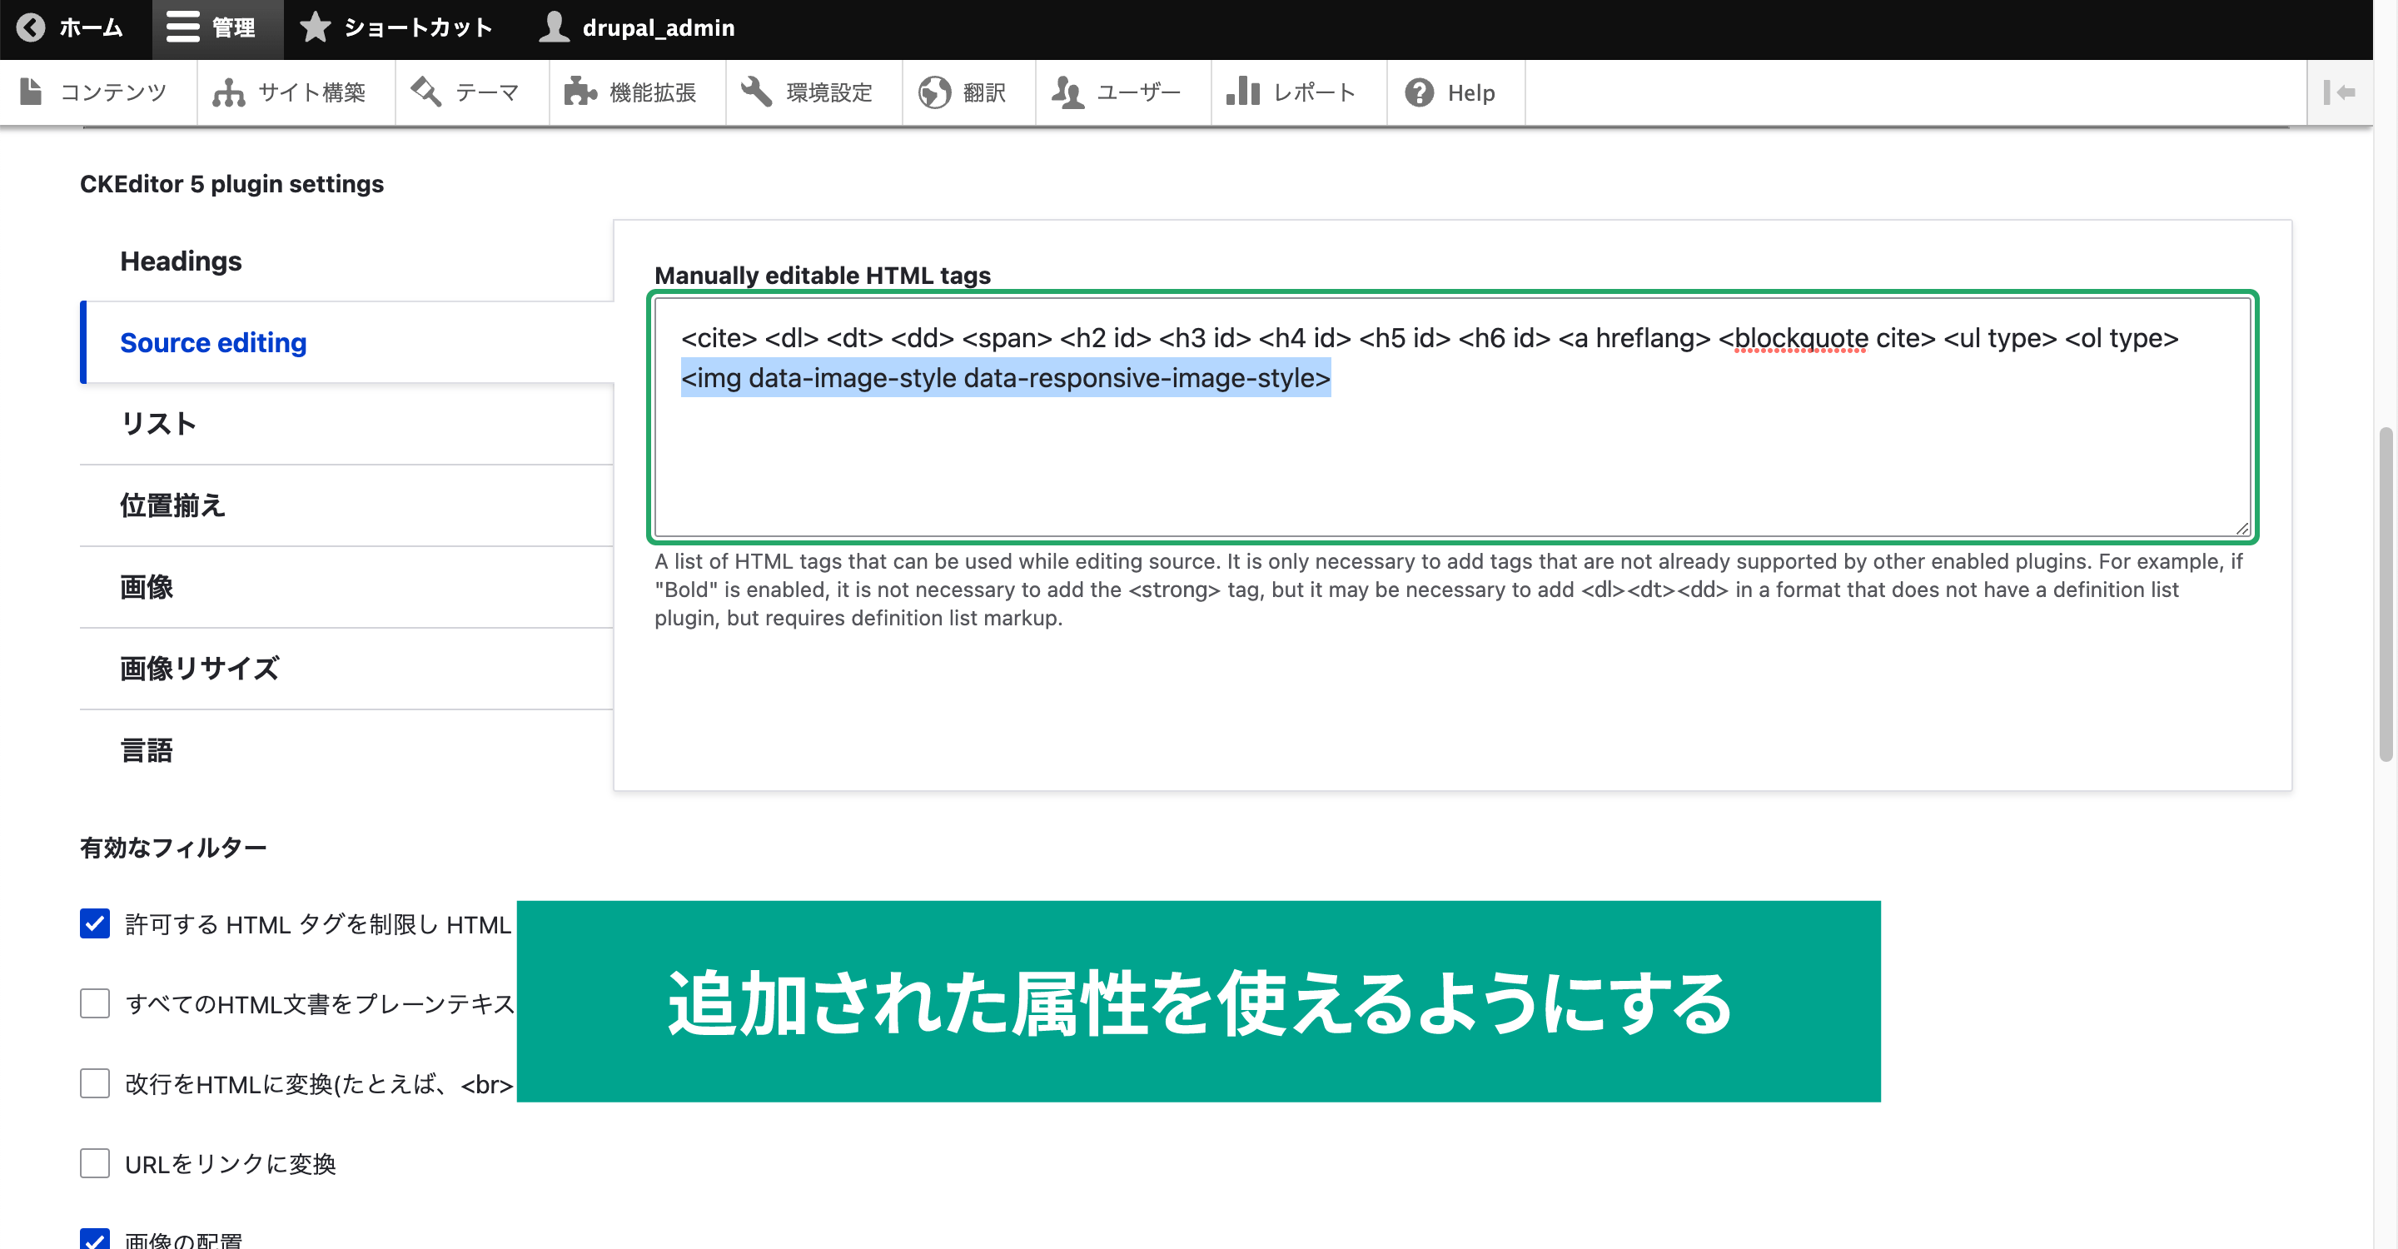
Task: Click the 管理 (Admin) menu icon
Action: tap(181, 28)
